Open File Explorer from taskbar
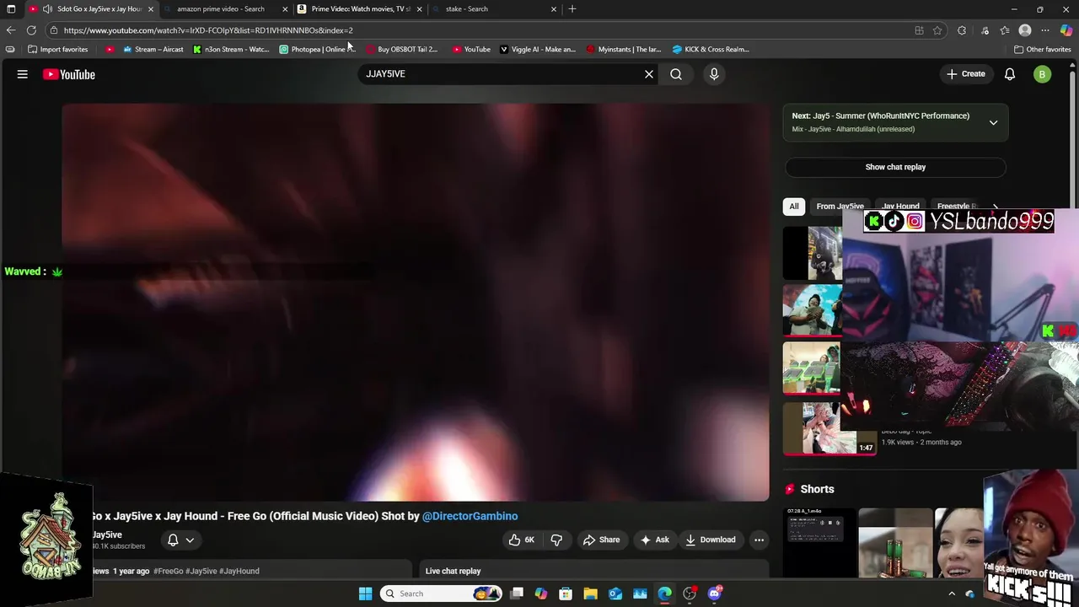1079x607 pixels. click(x=590, y=594)
